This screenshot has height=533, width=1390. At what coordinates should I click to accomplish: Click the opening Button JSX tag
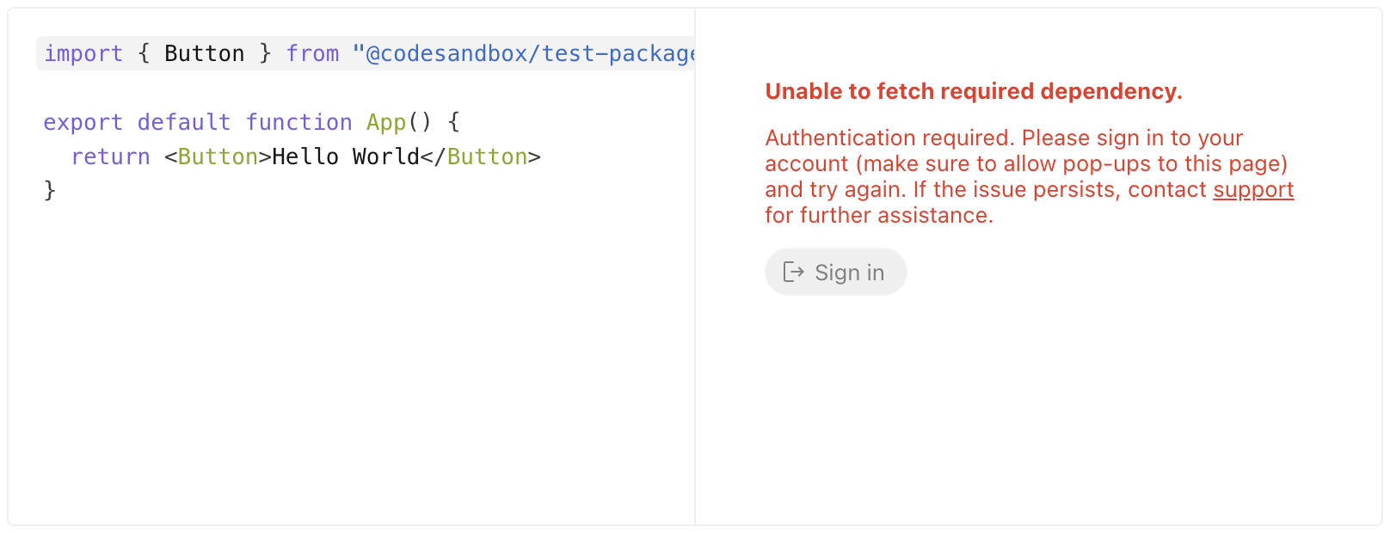pyautogui.click(x=218, y=157)
